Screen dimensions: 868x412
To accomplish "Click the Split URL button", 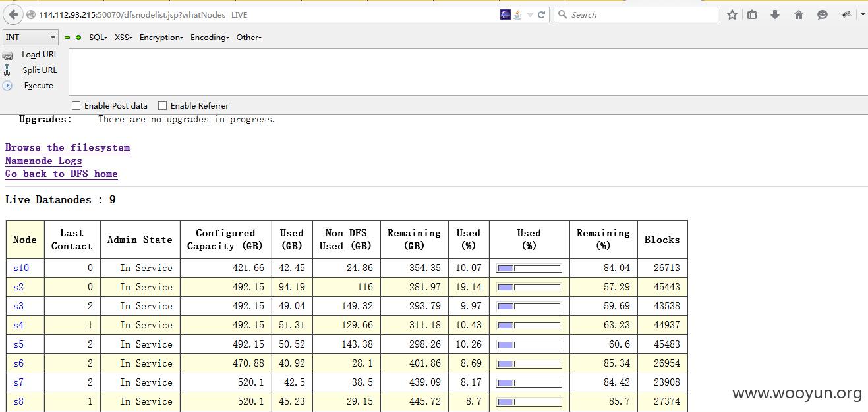I will pos(40,70).
